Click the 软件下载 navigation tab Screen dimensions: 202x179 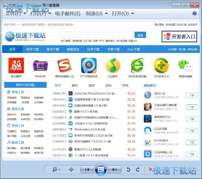pos(32,49)
